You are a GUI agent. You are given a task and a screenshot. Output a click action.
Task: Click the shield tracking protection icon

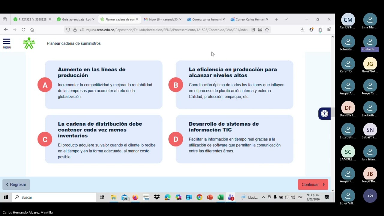[68, 30]
